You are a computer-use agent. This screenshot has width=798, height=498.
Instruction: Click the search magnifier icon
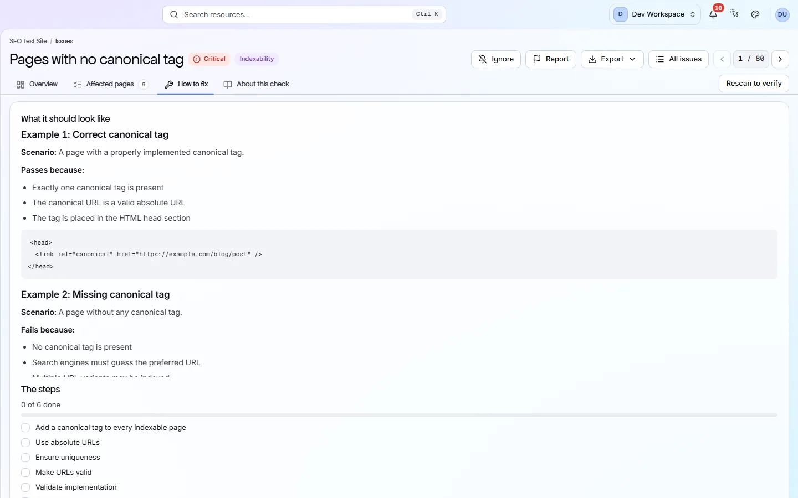pos(174,14)
